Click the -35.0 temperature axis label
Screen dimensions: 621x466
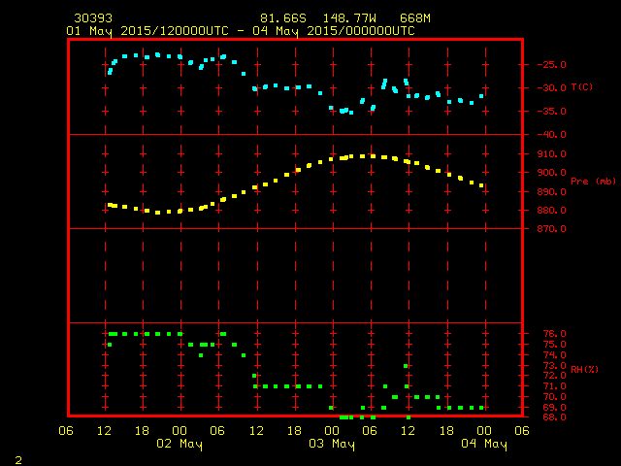click(551, 112)
